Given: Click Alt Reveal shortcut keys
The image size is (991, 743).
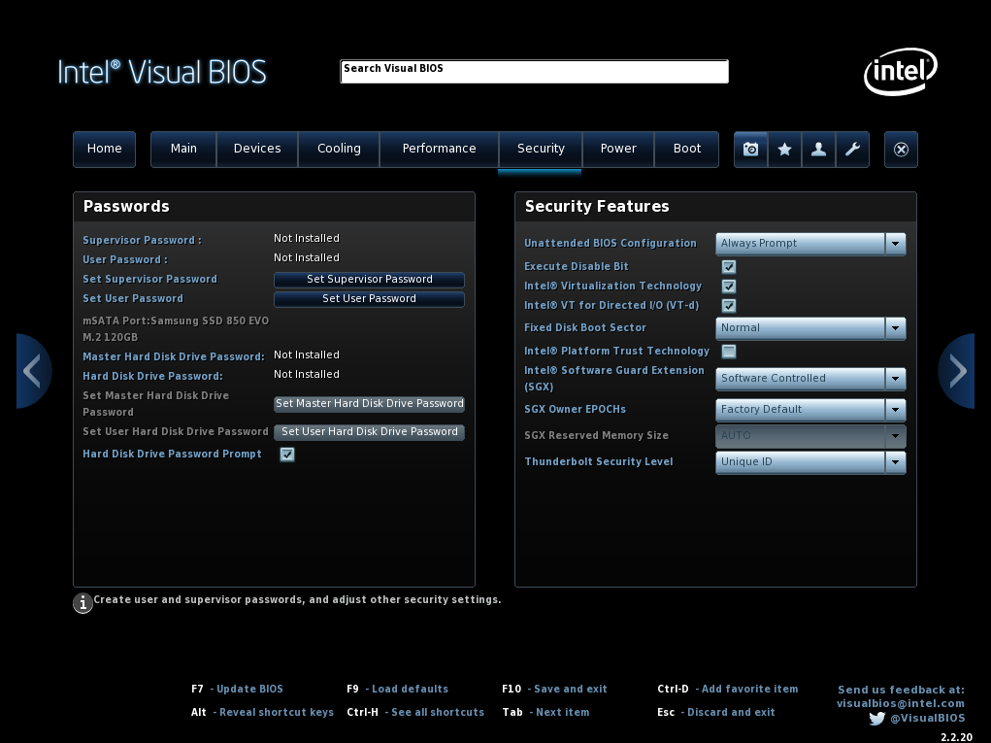Looking at the screenshot, I should 262,712.
